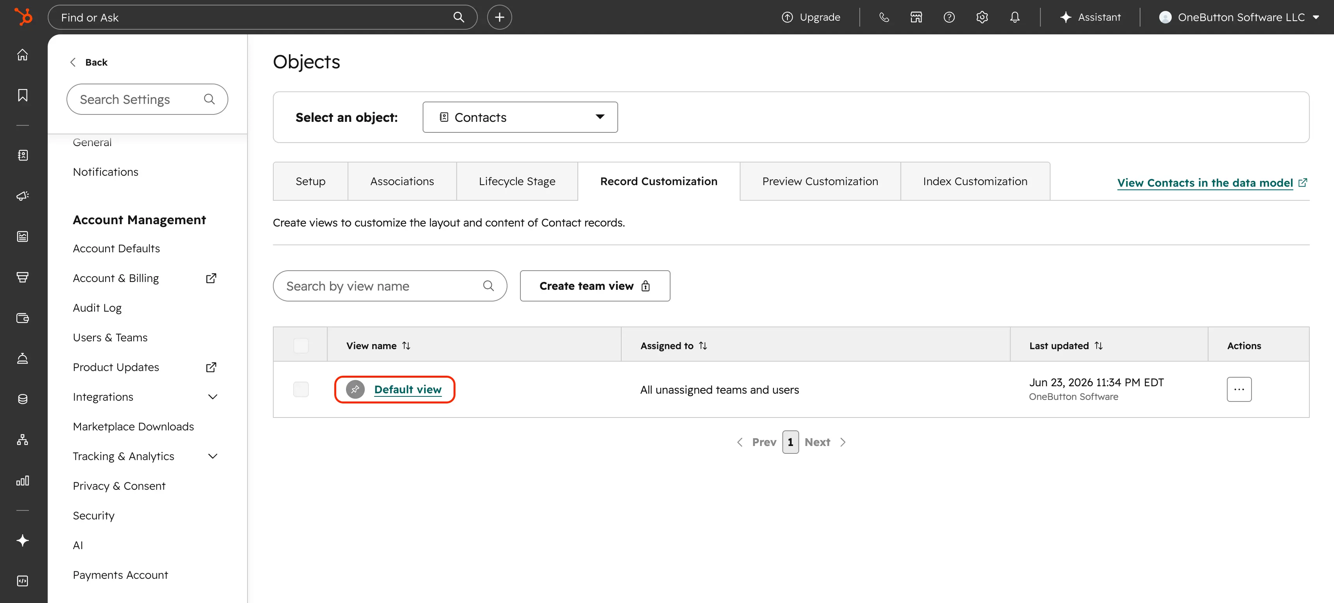Open Notifications settings

point(106,172)
